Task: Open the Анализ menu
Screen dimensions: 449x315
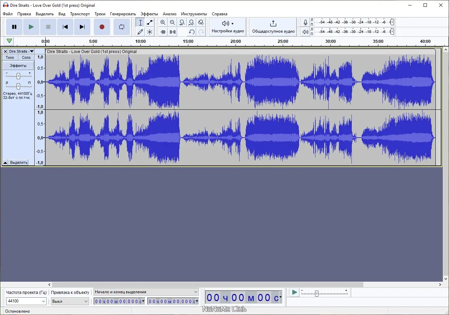Action: (x=170, y=14)
